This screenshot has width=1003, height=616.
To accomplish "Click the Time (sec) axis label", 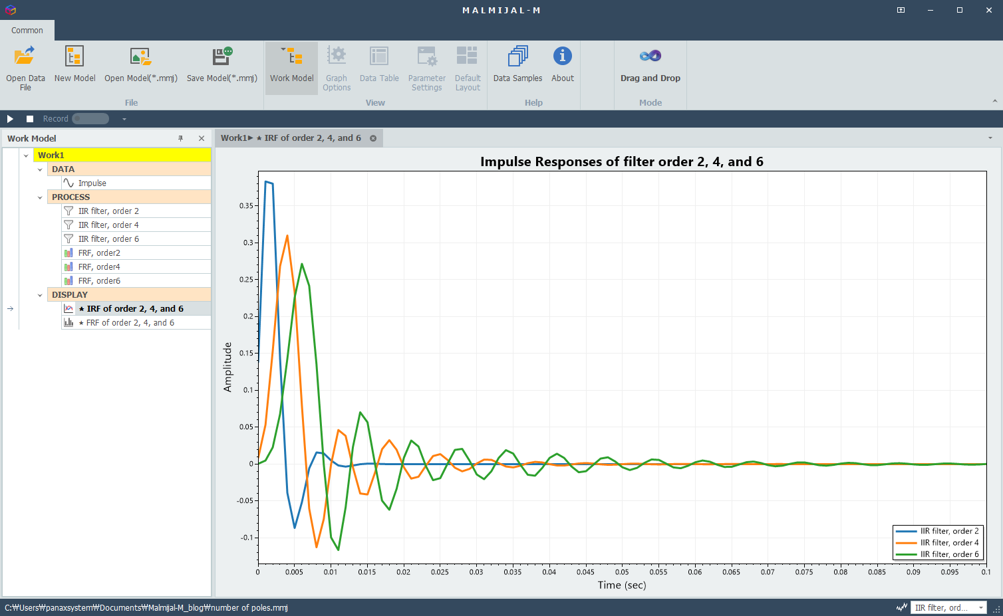I will click(x=622, y=585).
